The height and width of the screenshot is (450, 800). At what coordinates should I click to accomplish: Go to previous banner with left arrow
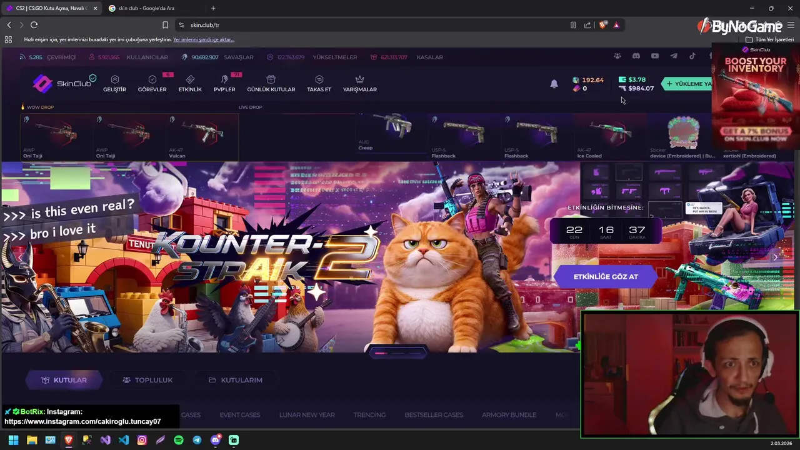[x=19, y=257]
